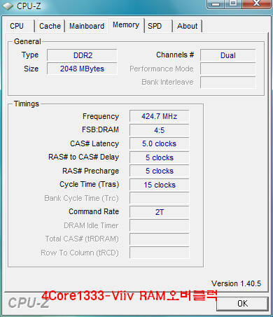Click the CAS# Latency 5.0 clocks field

point(160,143)
